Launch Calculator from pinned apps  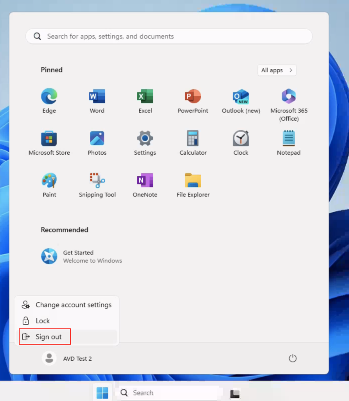point(193,143)
